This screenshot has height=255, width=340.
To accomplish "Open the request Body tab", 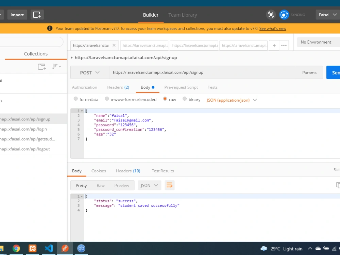I will click(x=148, y=87).
